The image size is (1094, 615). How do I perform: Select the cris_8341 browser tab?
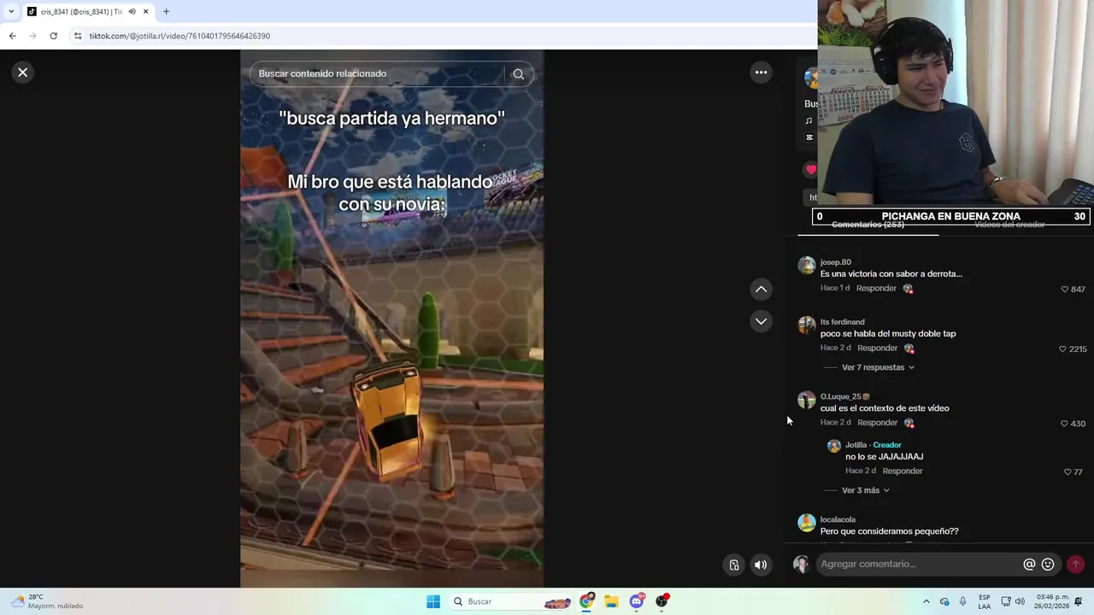point(82,11)
